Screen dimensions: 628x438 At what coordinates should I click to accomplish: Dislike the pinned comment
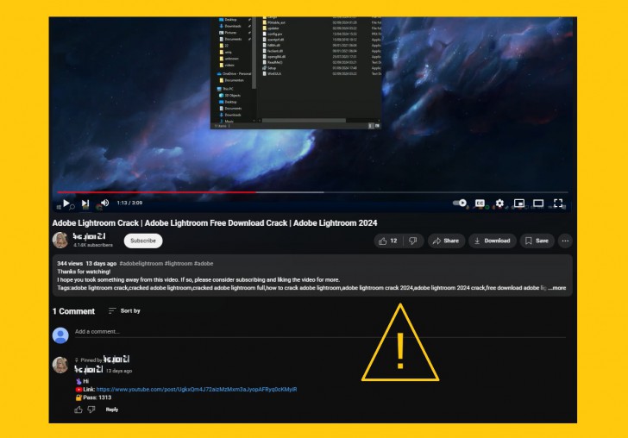tap(91, 410)
